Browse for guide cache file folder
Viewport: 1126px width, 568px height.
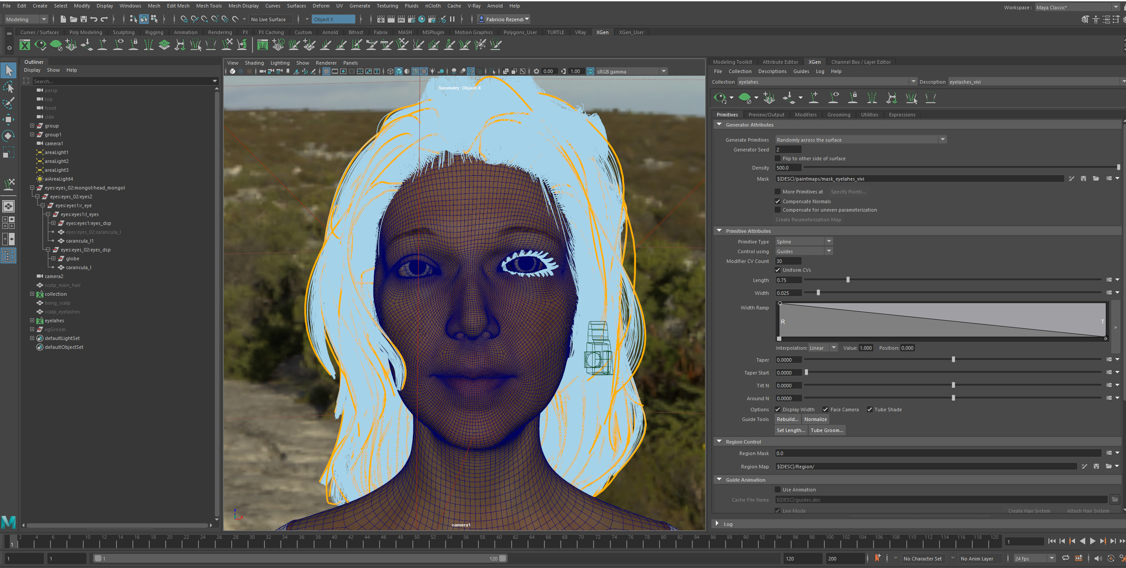[1115, 499]
